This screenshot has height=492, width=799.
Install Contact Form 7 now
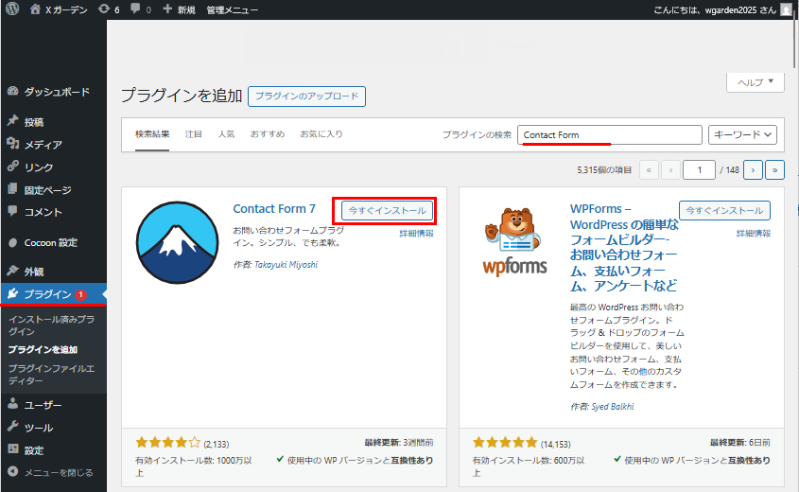[x=384, y=210]
